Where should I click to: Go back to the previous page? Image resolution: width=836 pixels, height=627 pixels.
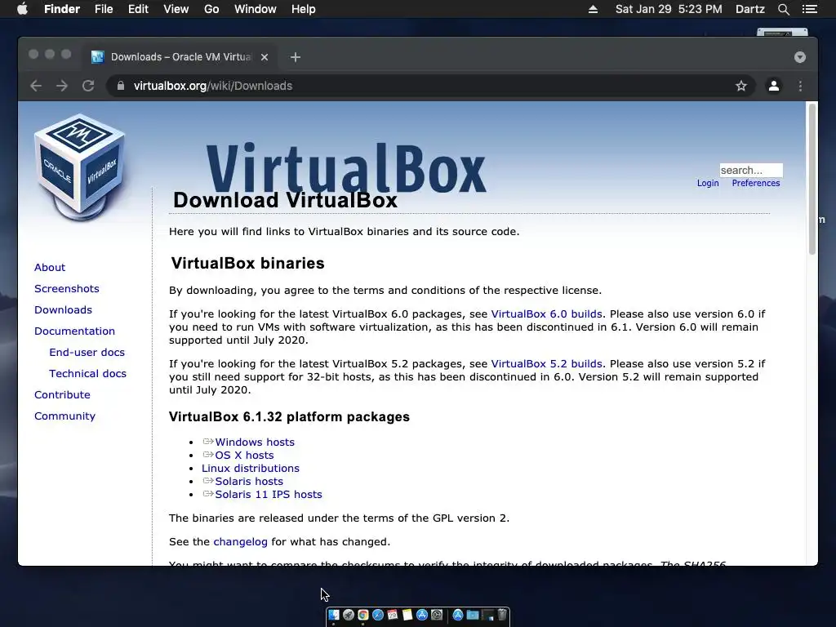36,86
